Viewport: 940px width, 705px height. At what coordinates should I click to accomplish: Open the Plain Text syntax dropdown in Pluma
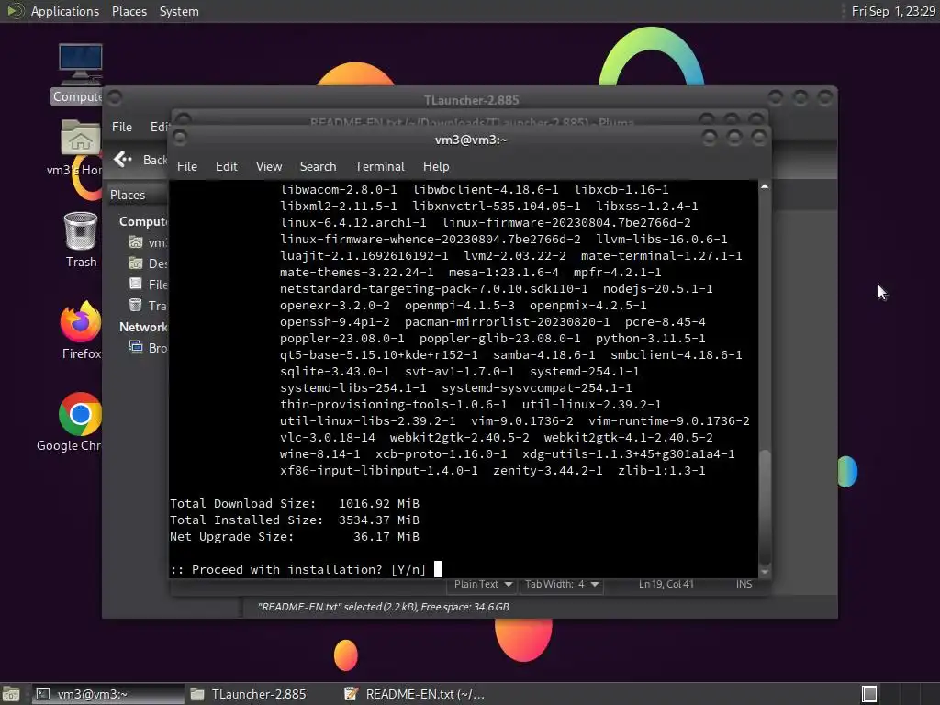click(483, 584)
